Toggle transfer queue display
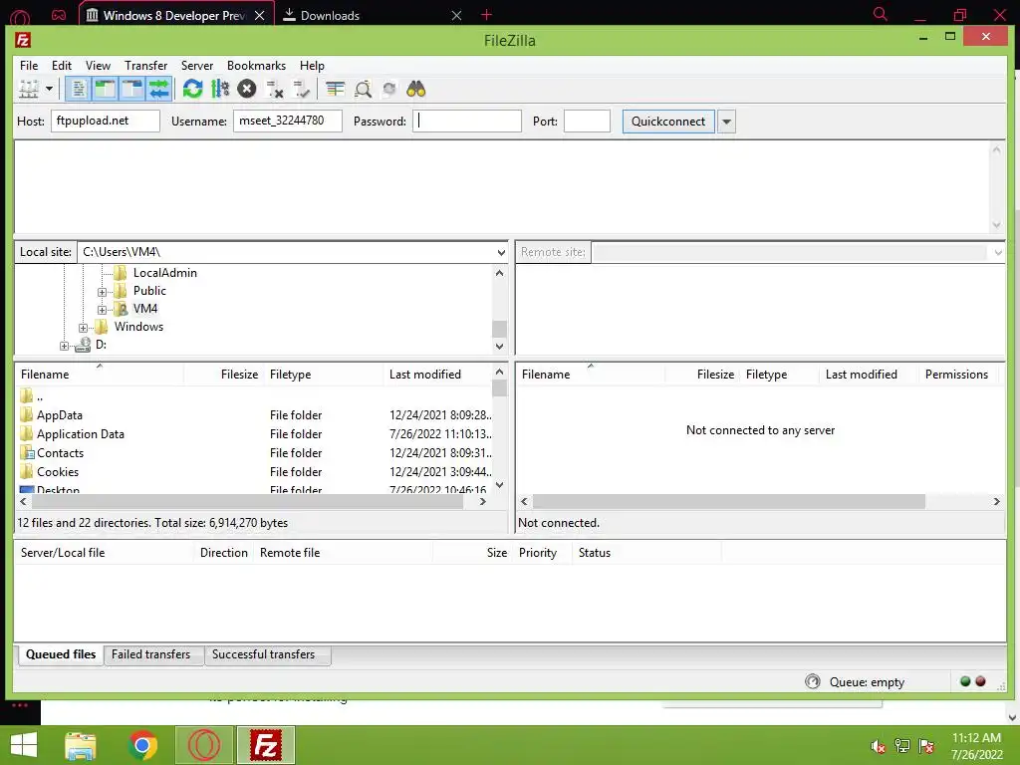The height and width of the screenshot is (765, 1020). (158, 89)
